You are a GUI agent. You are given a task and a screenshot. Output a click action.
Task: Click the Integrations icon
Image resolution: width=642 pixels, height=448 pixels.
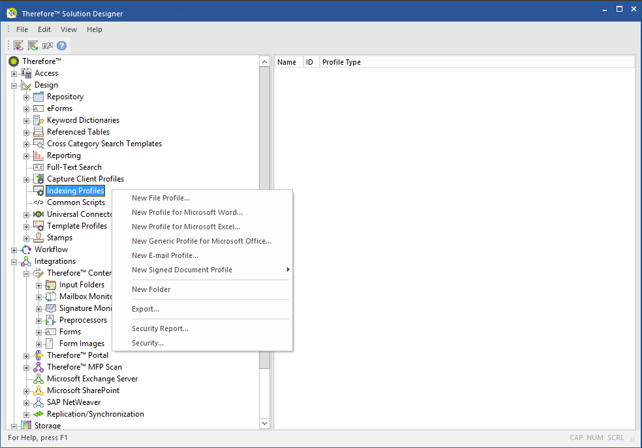[26, 261]
